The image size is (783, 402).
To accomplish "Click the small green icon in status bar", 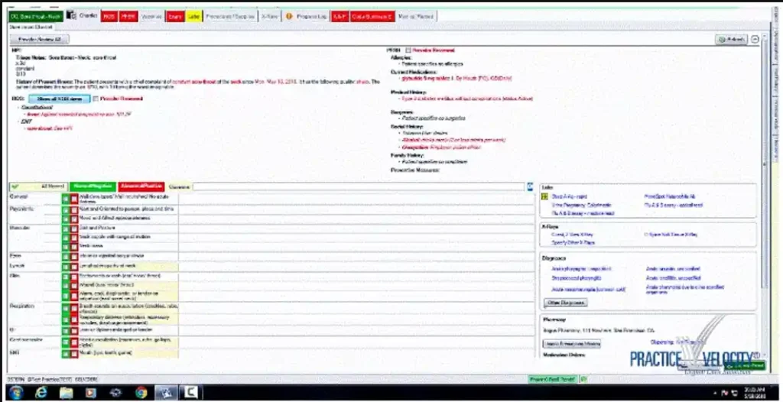I will [x=583, y=380].
